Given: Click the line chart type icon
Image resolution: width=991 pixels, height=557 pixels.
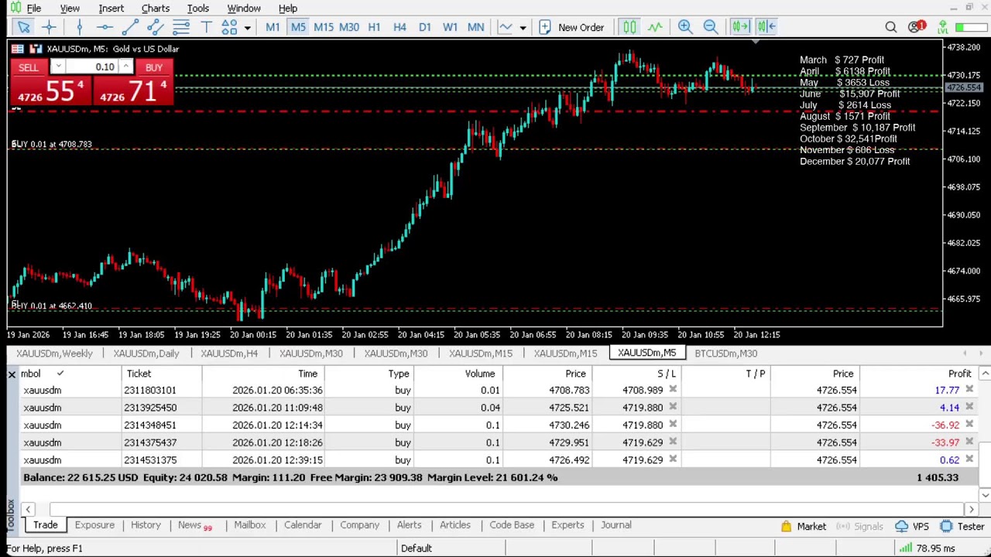Looking at the screenshot, I should pyautogui.click(x=506, y=27).
